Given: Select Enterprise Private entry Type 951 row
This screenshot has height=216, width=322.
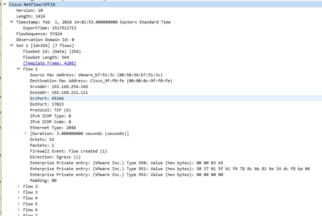Looking at the screenshot, I should pyautogui.click(x=170, y=168).
